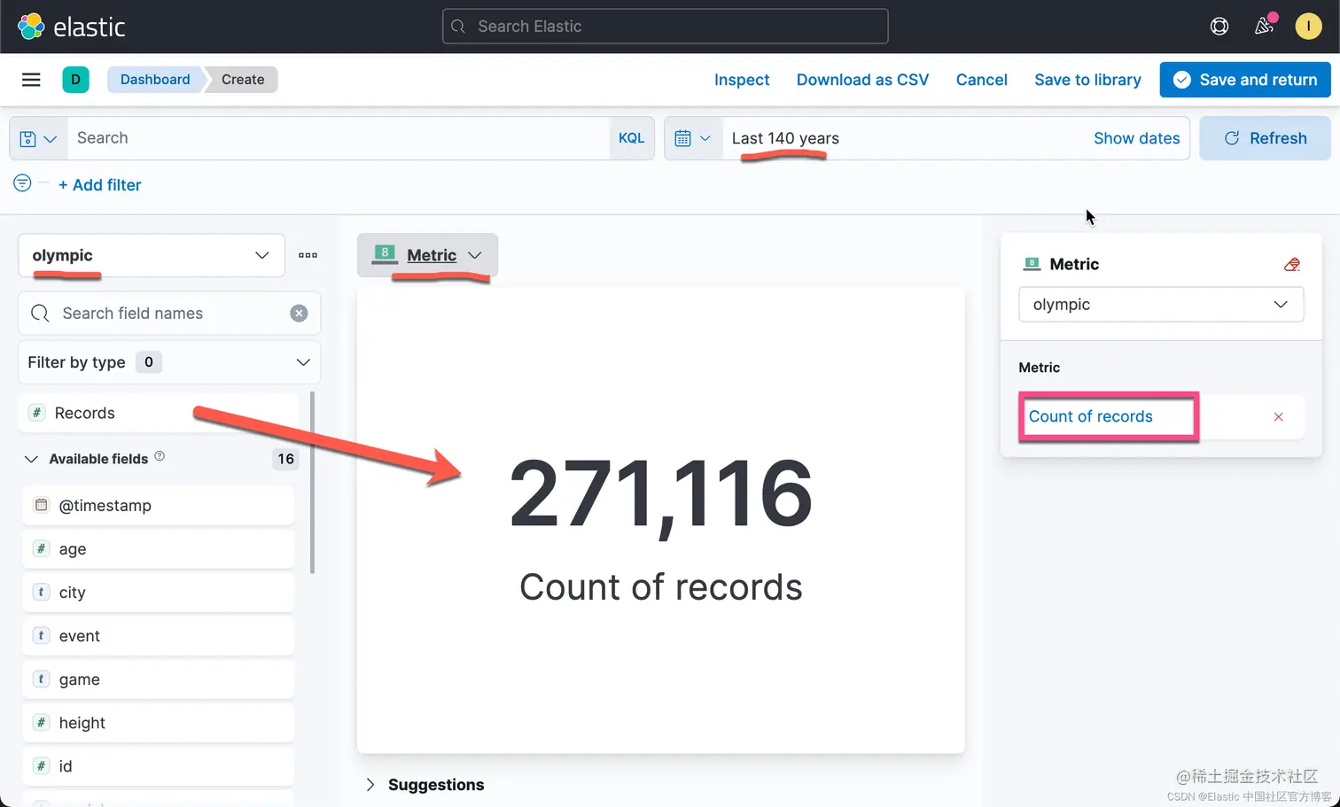
Task: Click Inspect in the top menu
Action: coord(742,80)
